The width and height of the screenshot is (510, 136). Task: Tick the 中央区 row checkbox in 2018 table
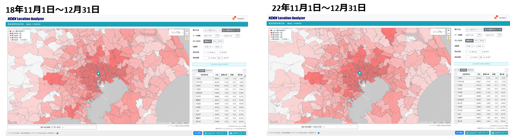(x=194, y=85)
